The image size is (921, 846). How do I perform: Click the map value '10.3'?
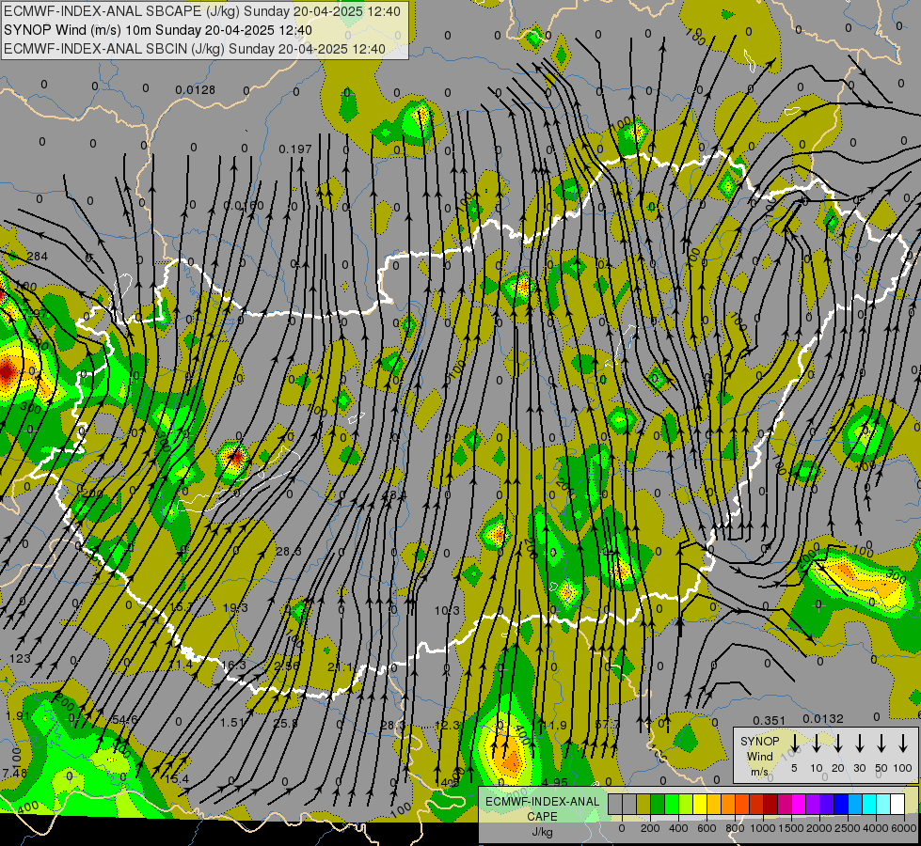pyautogui.click(x=447, y=611)
